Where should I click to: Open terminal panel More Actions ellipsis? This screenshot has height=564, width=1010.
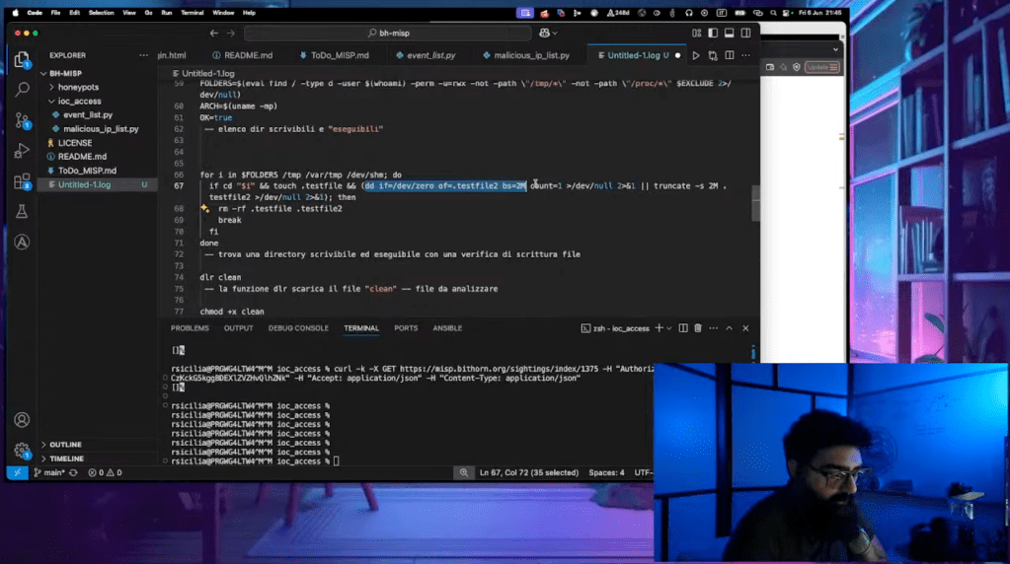click(713, 328)
